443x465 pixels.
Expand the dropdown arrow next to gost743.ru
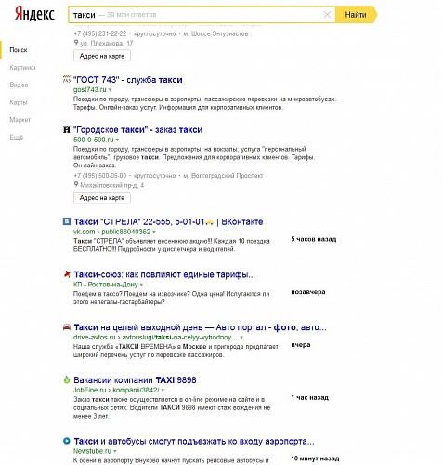pos(111,90)
